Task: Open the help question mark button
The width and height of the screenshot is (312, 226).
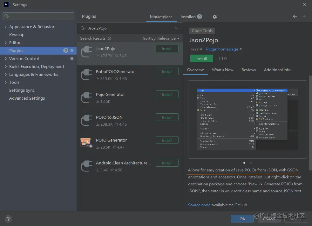Action: tap(8, 219)
